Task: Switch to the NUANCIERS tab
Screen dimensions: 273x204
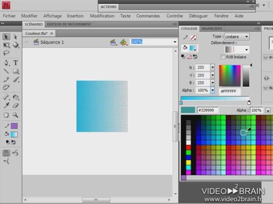Action: [212, 28]
